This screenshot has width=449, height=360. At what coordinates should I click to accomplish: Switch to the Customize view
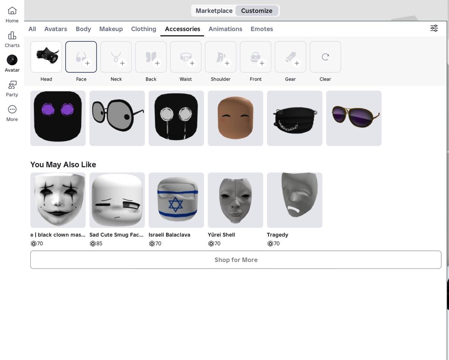(257, 11)
